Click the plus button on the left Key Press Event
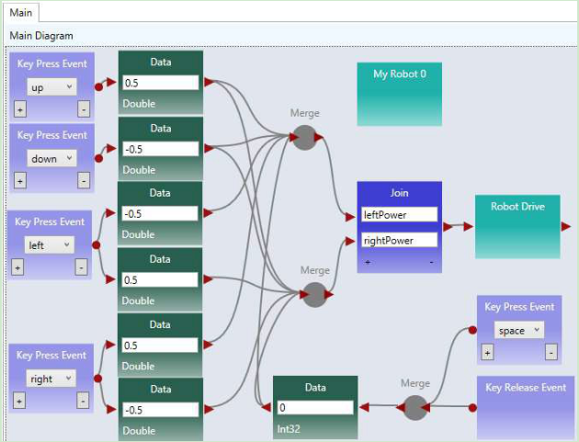579x442 pixels. 17,267
